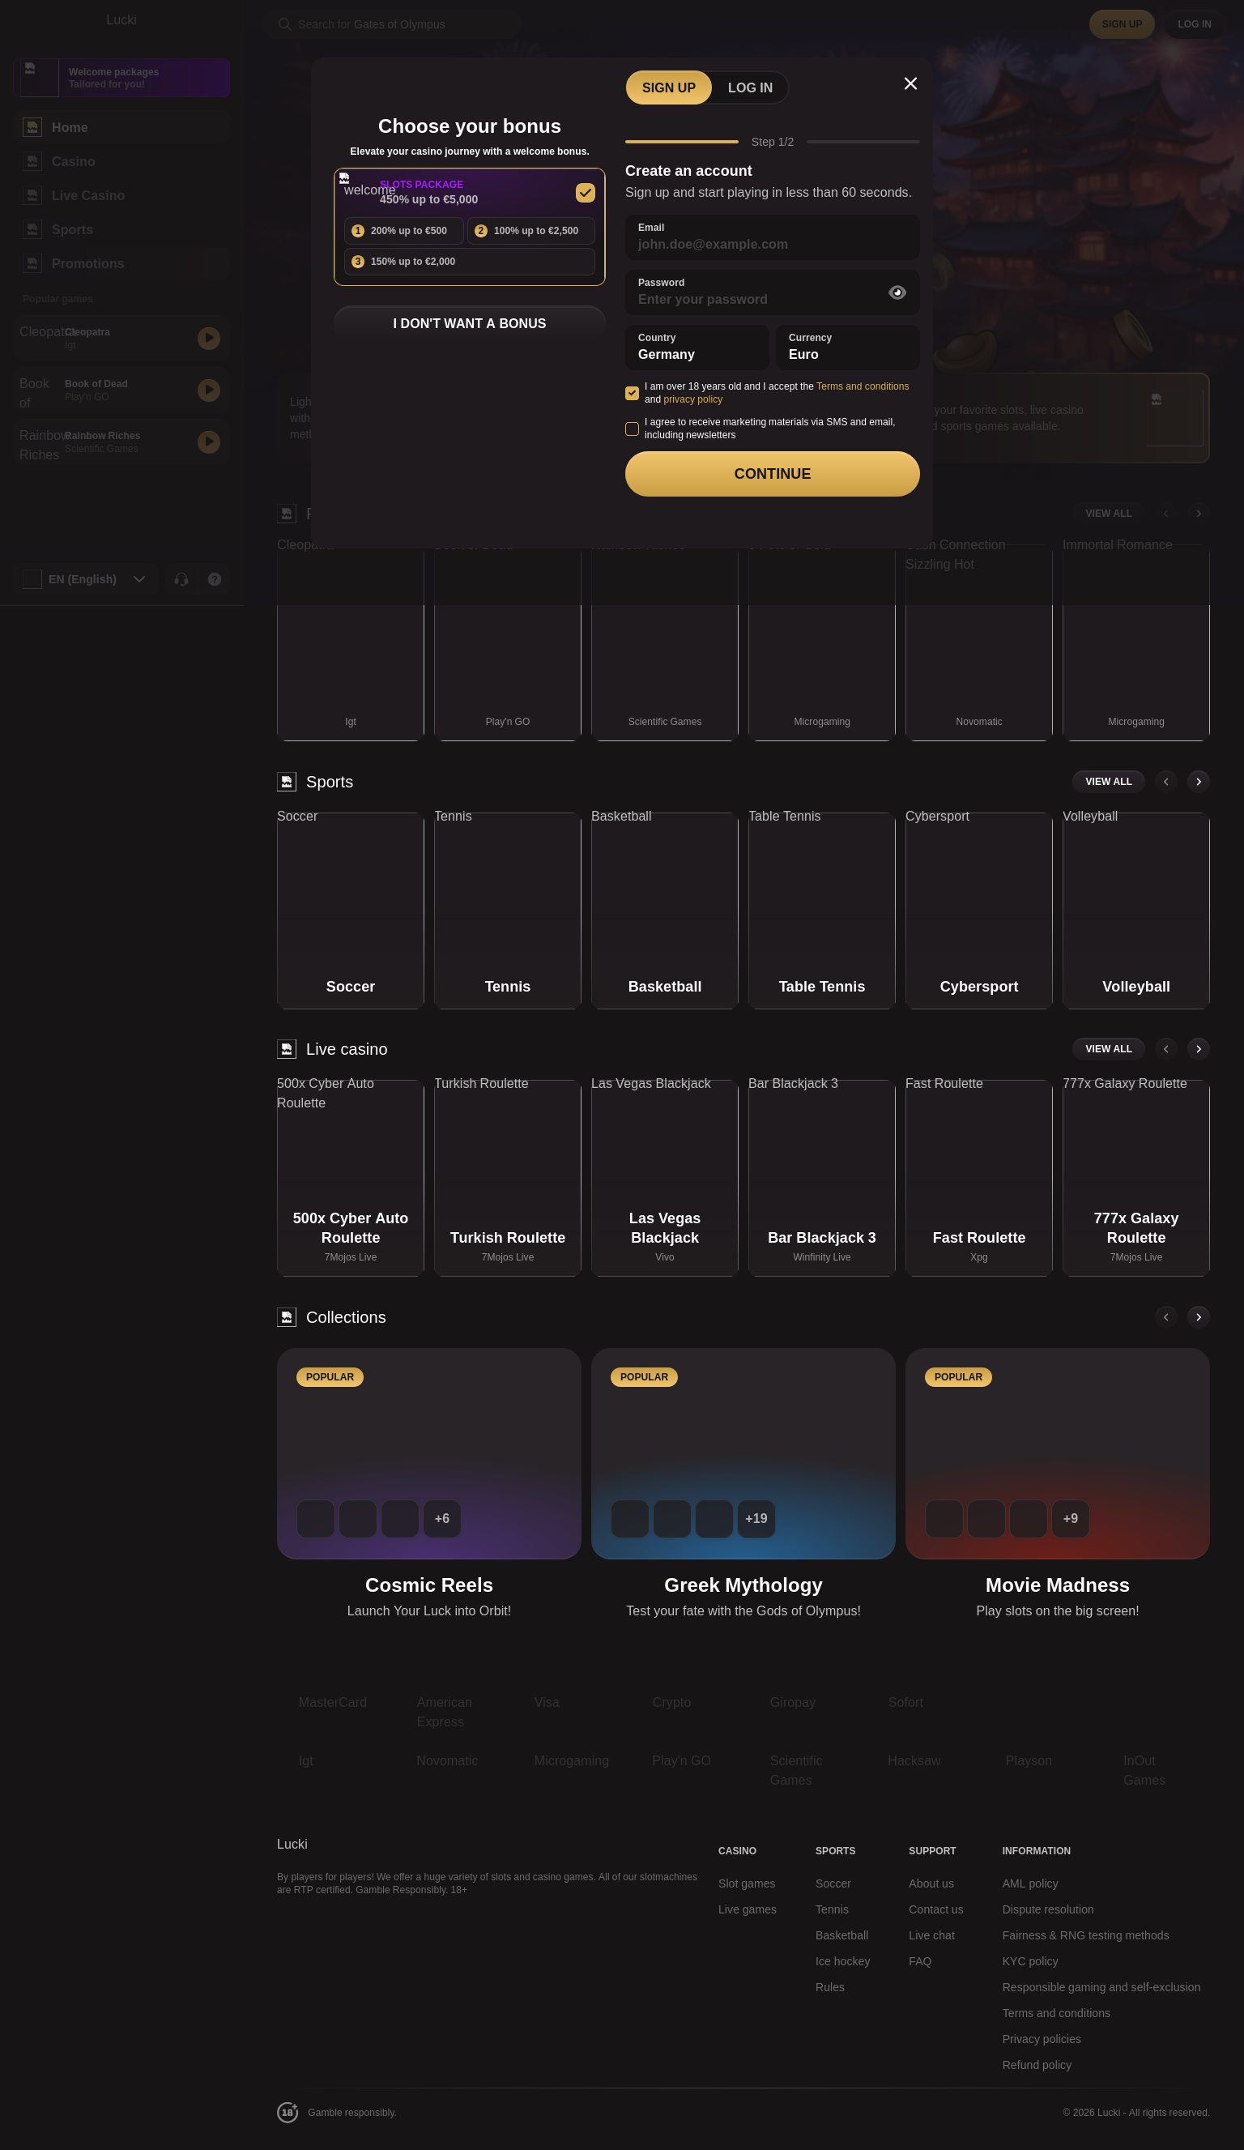Choose I DON'T WANT A BONUS
1244x2150 pixels.
click(x=469, y=323)
